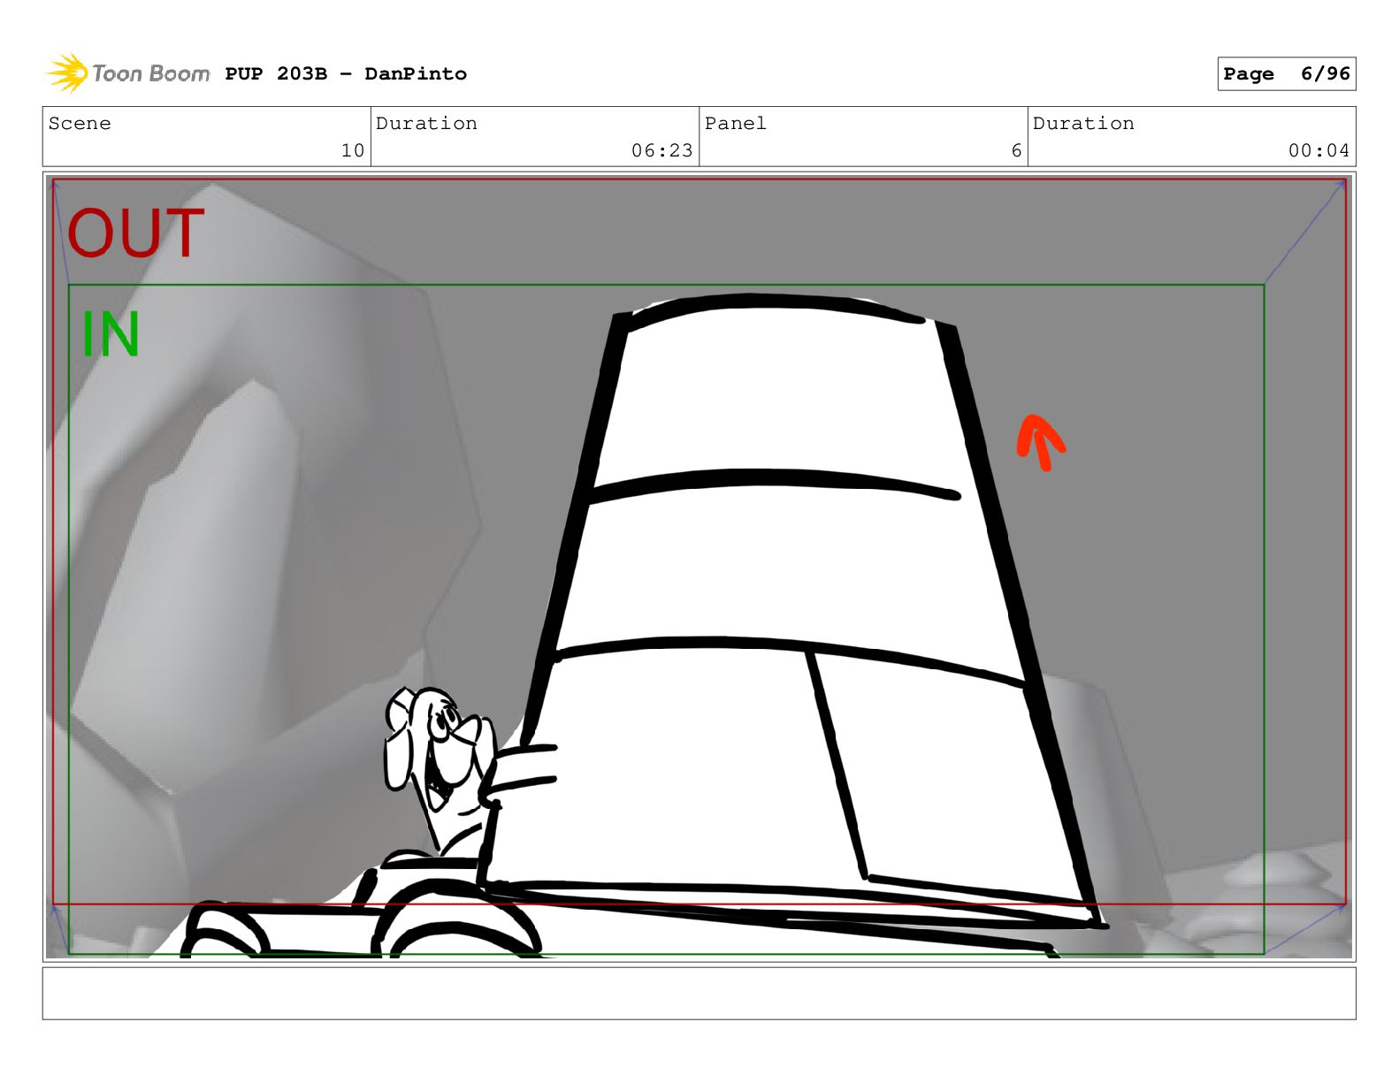Viewport: 1399px width, 1083px height.
Task: Select scene number value '10'
Action: 353,151
